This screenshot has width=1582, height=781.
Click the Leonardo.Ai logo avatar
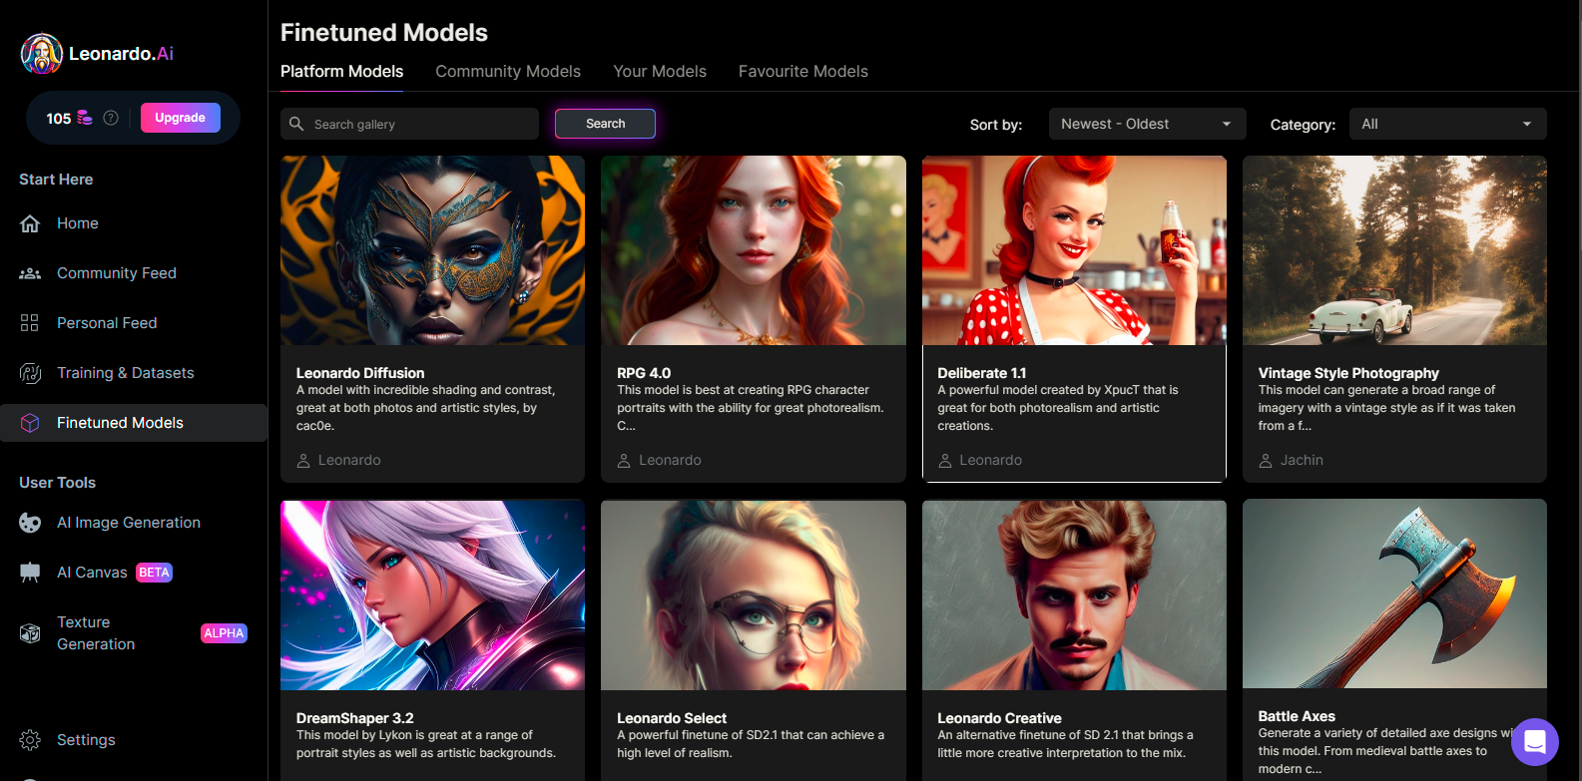coord(42,54)
